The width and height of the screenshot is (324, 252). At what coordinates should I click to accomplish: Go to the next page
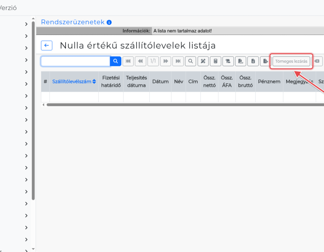tap(166, 61)
